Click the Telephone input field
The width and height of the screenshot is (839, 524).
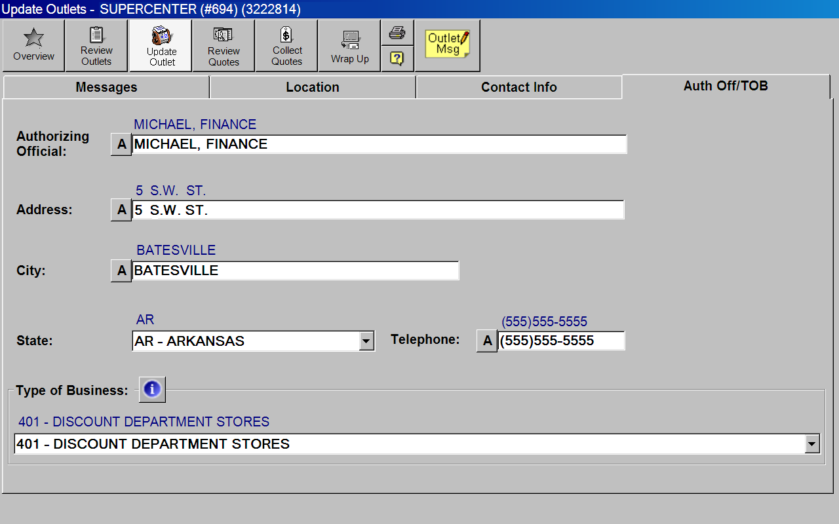click(561, 341)
